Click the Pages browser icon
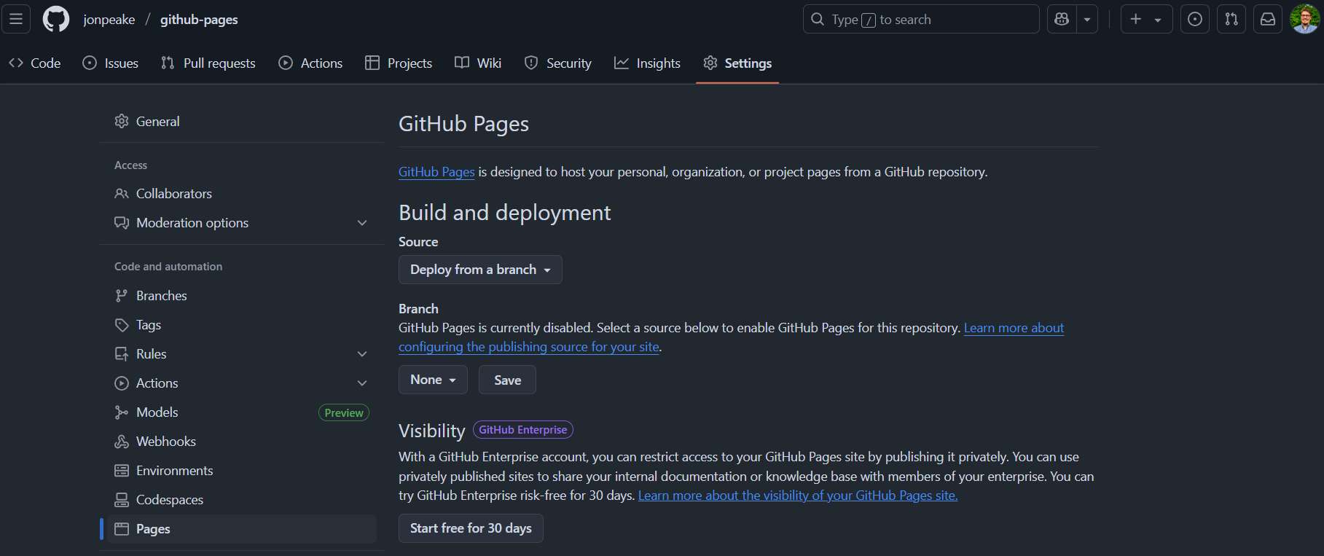The image size is (1324, 556). pyautogui.click(x=122, y=529)
